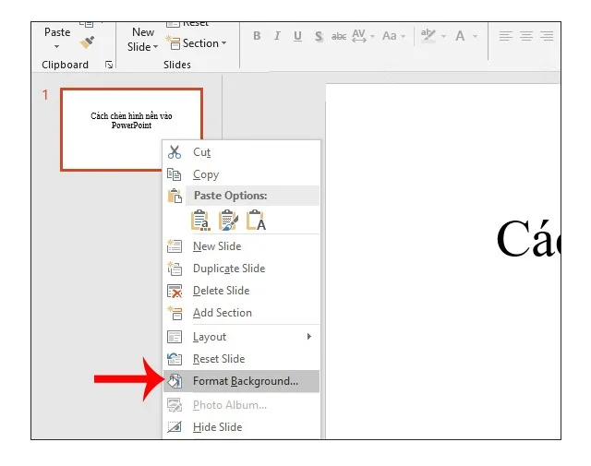Choose Format Background from context menu
This screenshot has height=466, width=591.
(242, 381)
